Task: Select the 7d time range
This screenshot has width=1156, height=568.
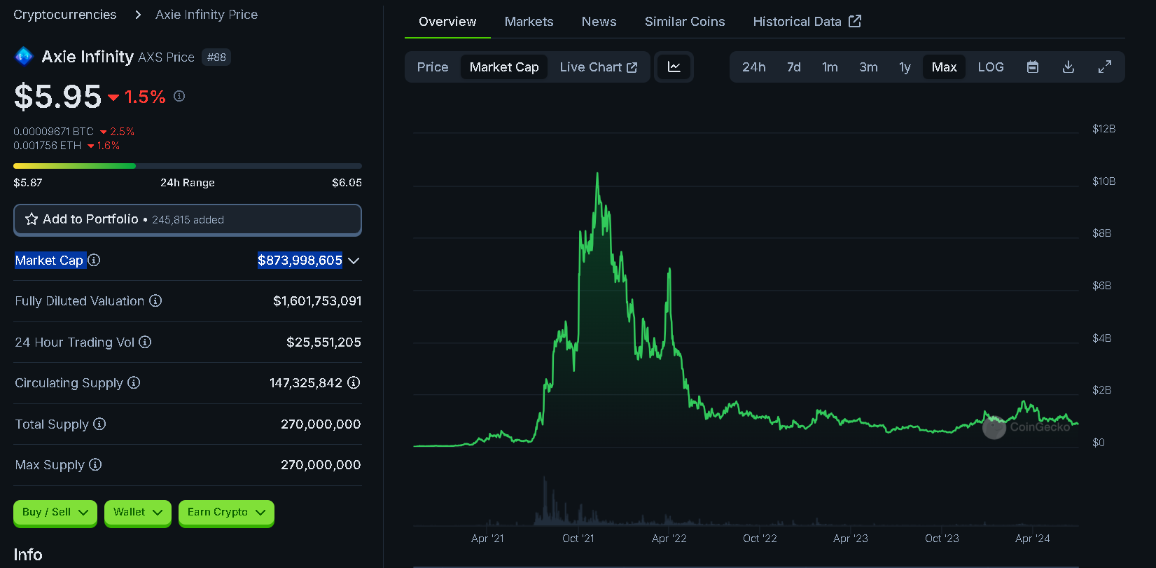Action: click(793, 67)
